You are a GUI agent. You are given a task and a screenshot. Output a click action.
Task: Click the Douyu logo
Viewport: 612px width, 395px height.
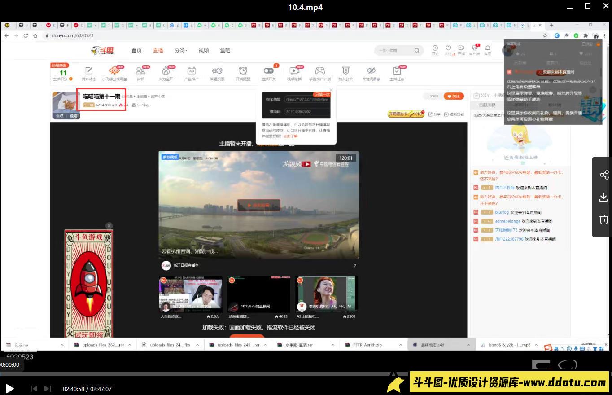(102, 50)
